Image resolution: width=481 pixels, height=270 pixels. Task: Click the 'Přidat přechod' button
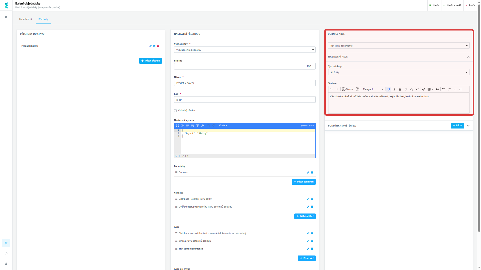(150, 61)
